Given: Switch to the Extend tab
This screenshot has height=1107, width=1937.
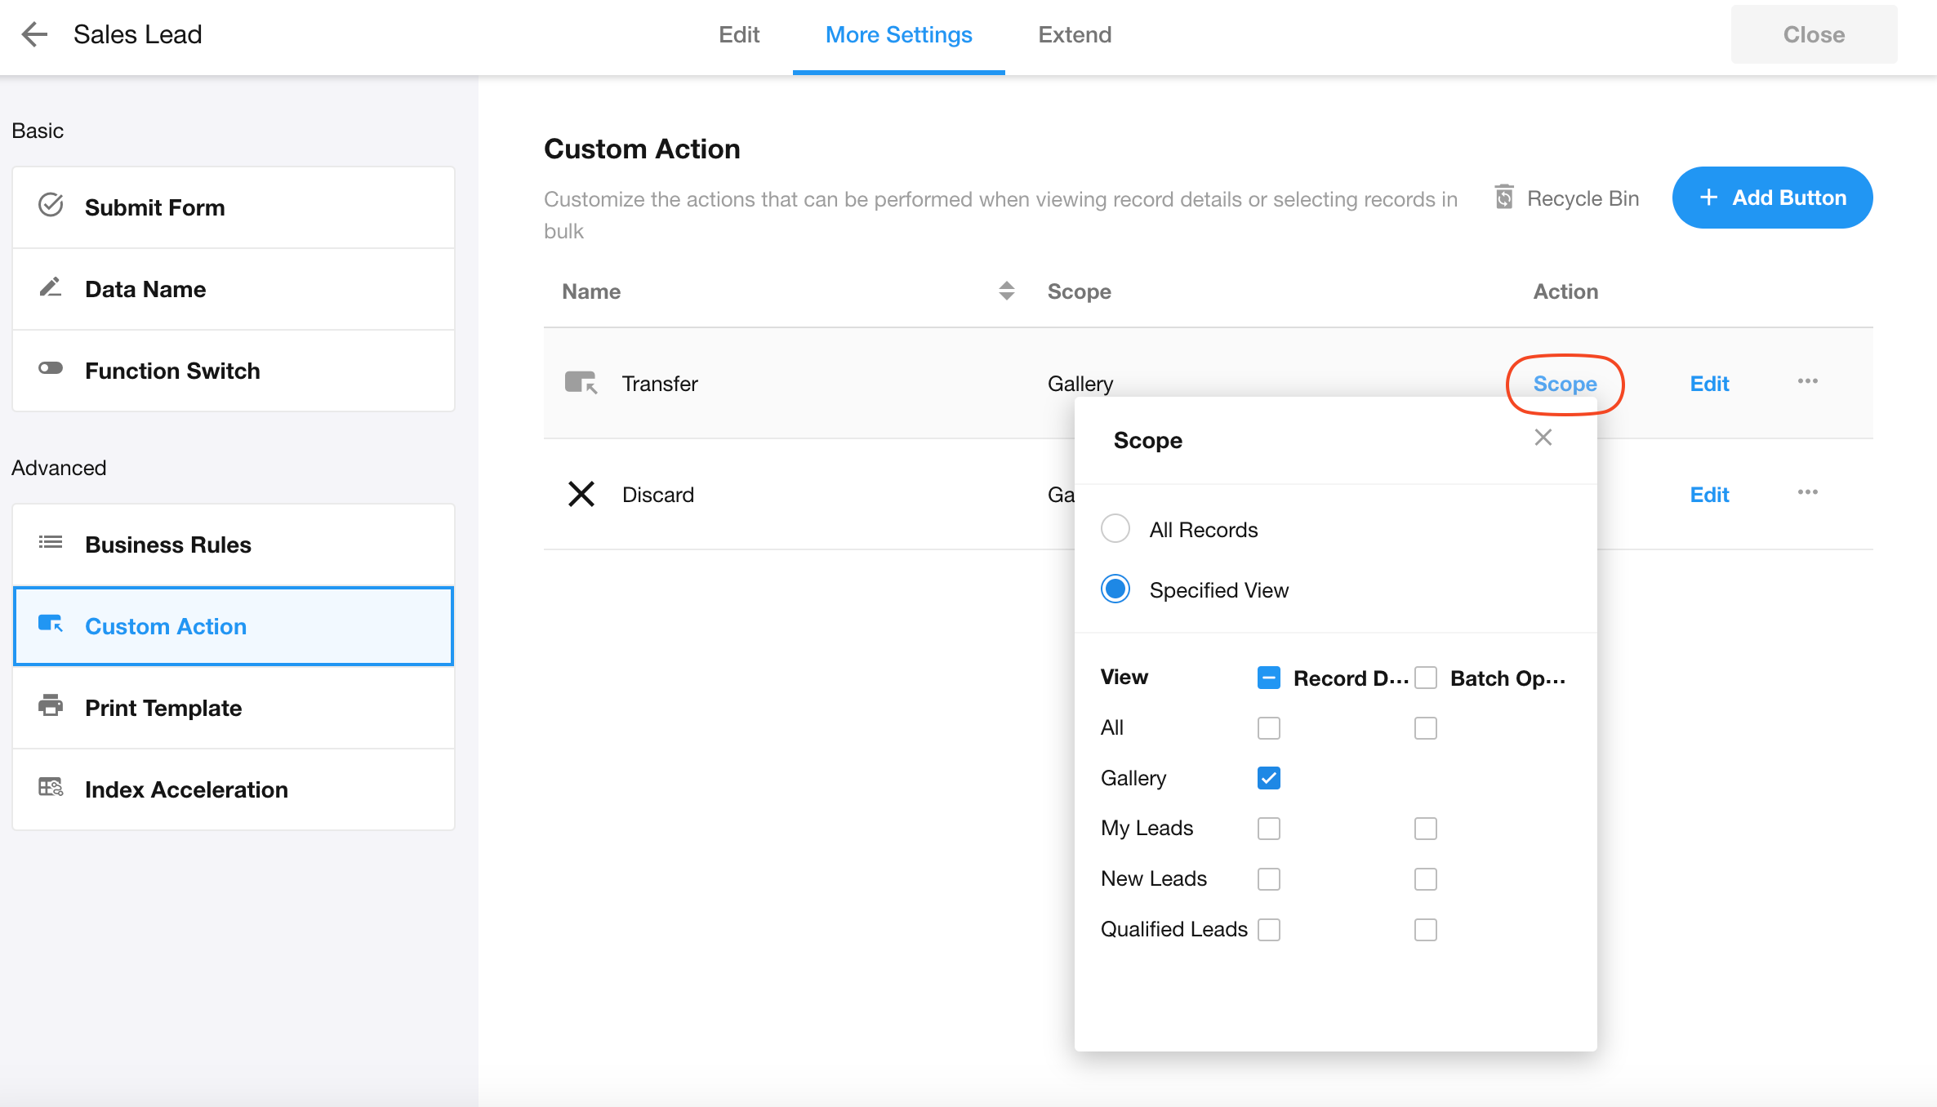Looking at the screenshot, I should (x=1074, y=35).
